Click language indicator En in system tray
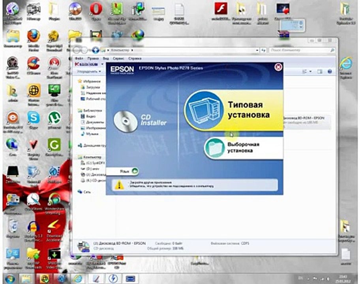 [300, 278]
